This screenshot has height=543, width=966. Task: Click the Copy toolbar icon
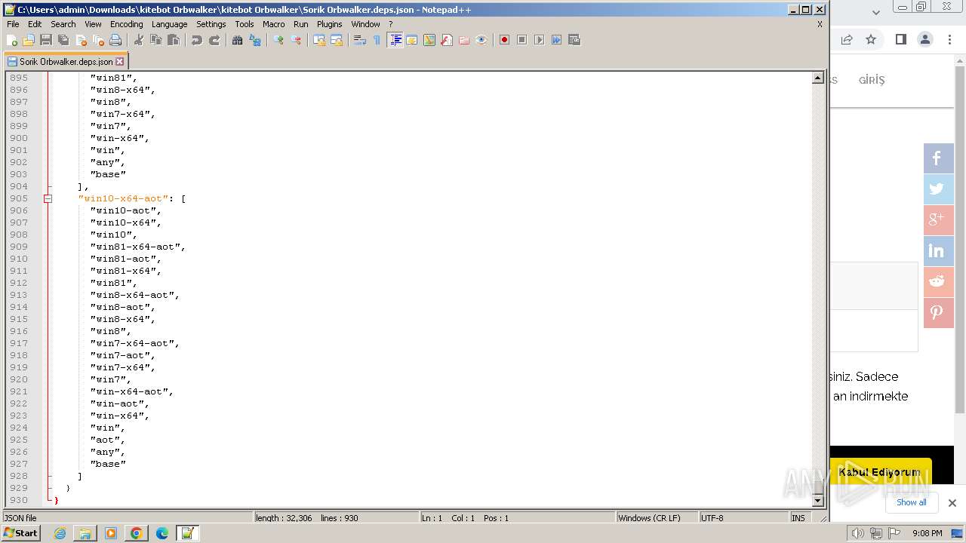point(156,40)
